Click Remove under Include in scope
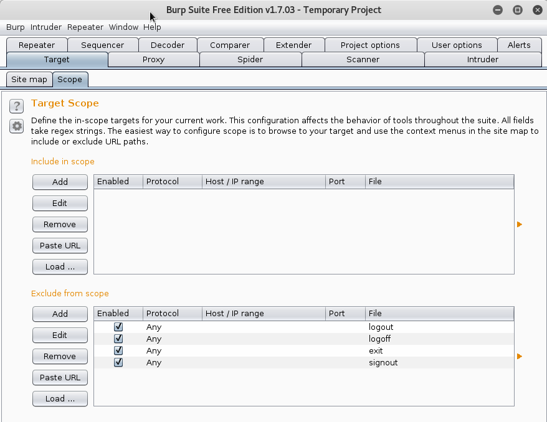547x422 pixels. click(x=60, y=225)
